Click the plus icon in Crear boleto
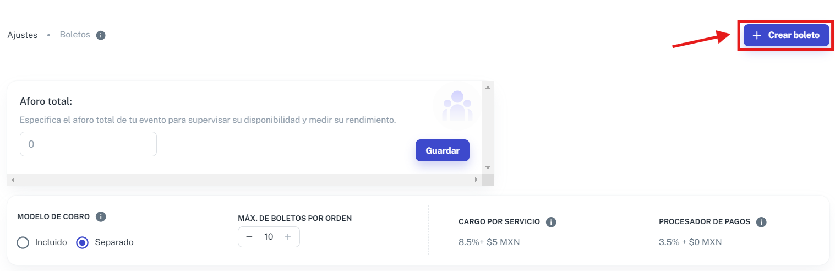Viewport: 835px width, 271px height. point(757,35)
